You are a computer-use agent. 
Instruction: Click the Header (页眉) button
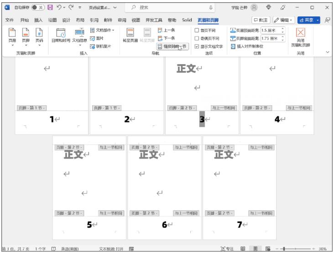point(12,36)
